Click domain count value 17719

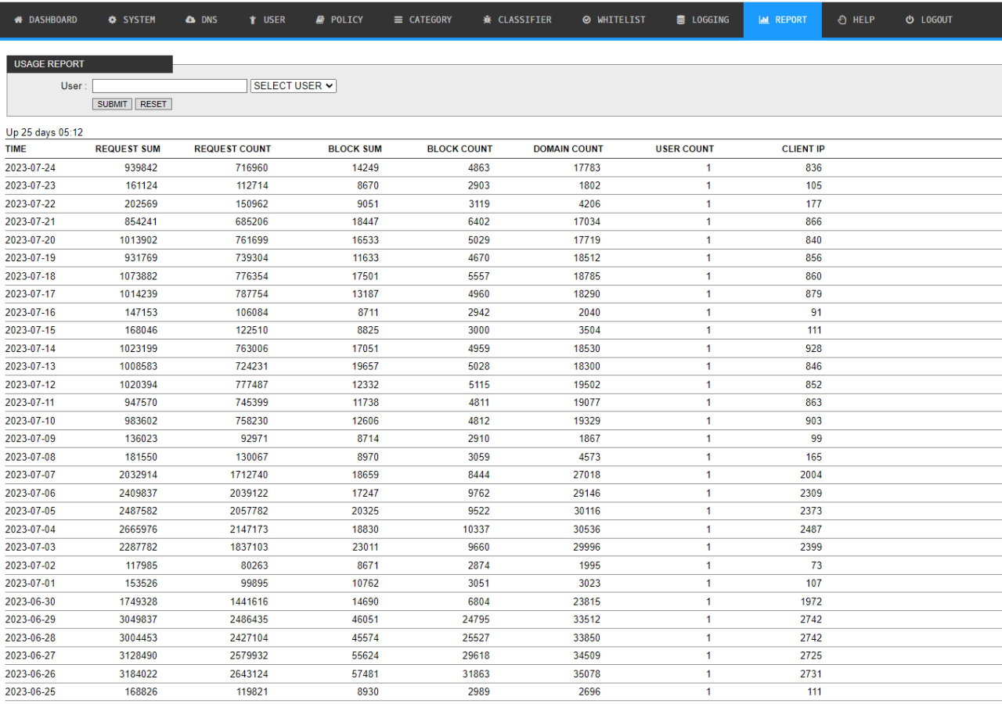coord(587,240)
